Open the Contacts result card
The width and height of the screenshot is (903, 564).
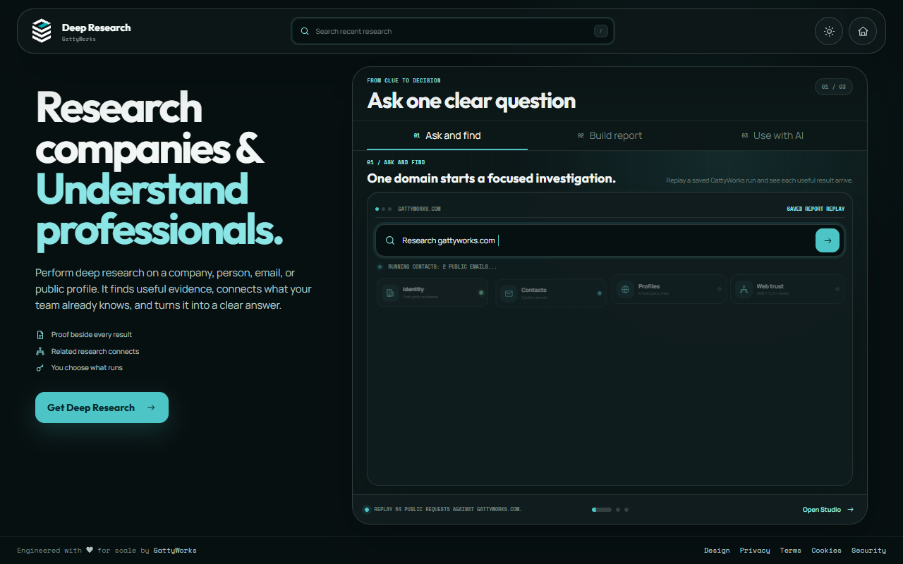[551, 293]
